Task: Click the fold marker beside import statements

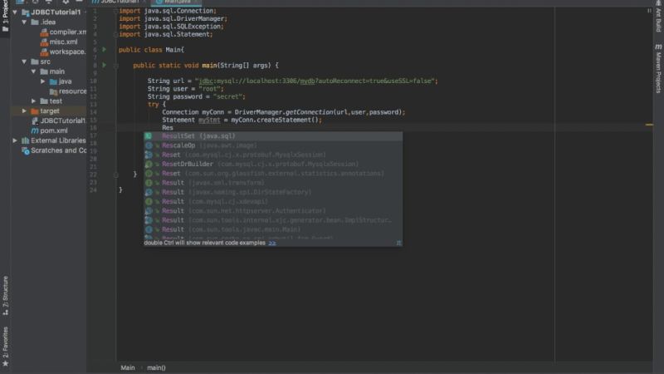Action: click(x=115, y=11)
